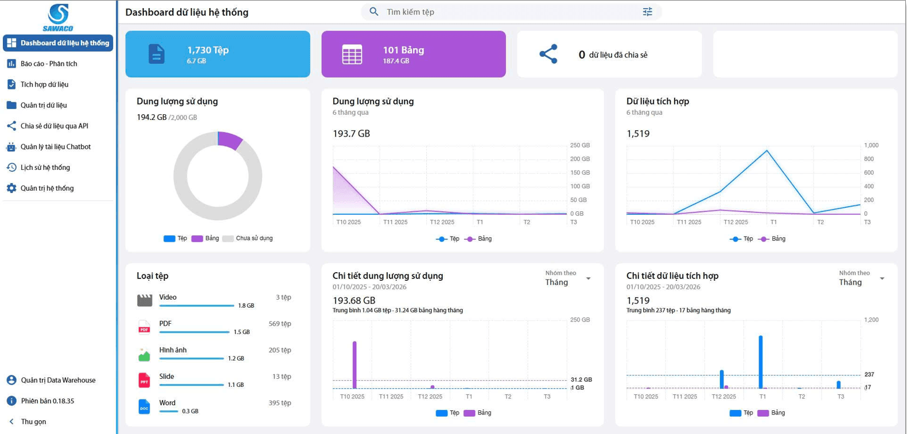Click the search filter tune icon
Image resolution: width=907 pixels, height=434 pixels.
[647, 11]
